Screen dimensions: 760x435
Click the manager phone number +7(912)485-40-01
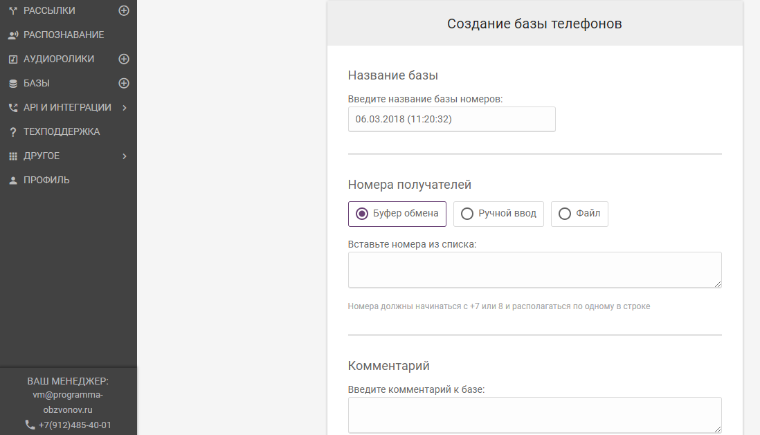tap(75, 425)
